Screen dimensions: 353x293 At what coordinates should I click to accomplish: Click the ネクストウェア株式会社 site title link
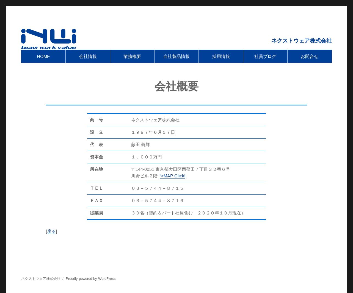click(x=302, y=41)
